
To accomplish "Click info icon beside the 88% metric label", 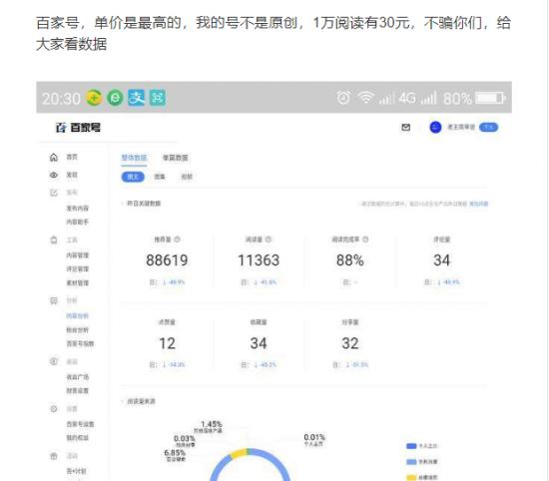I will (365, 240).
